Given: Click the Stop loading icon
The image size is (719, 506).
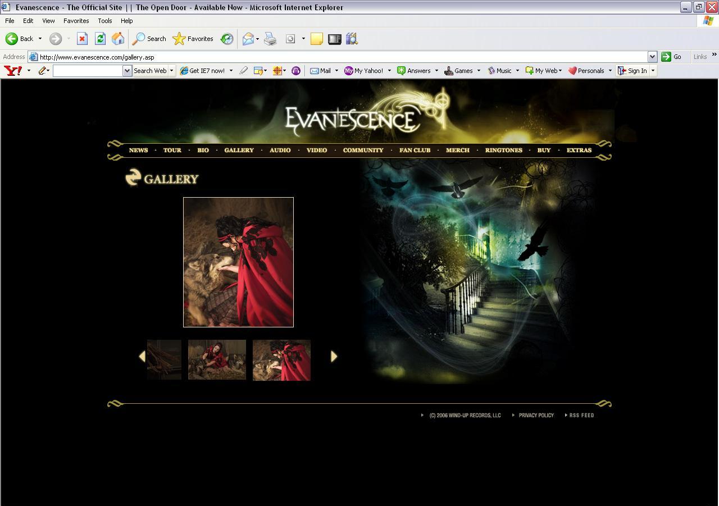Looking at the screenshot, I should pos(82,39).
